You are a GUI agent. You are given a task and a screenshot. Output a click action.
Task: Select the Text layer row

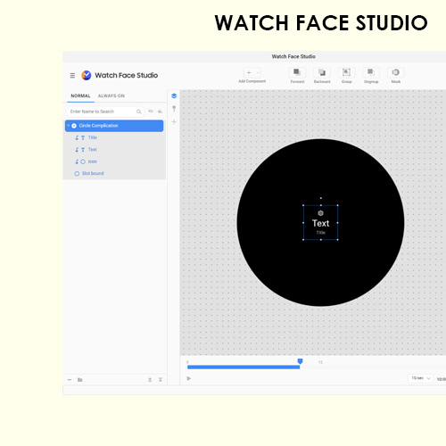(114, 150)
